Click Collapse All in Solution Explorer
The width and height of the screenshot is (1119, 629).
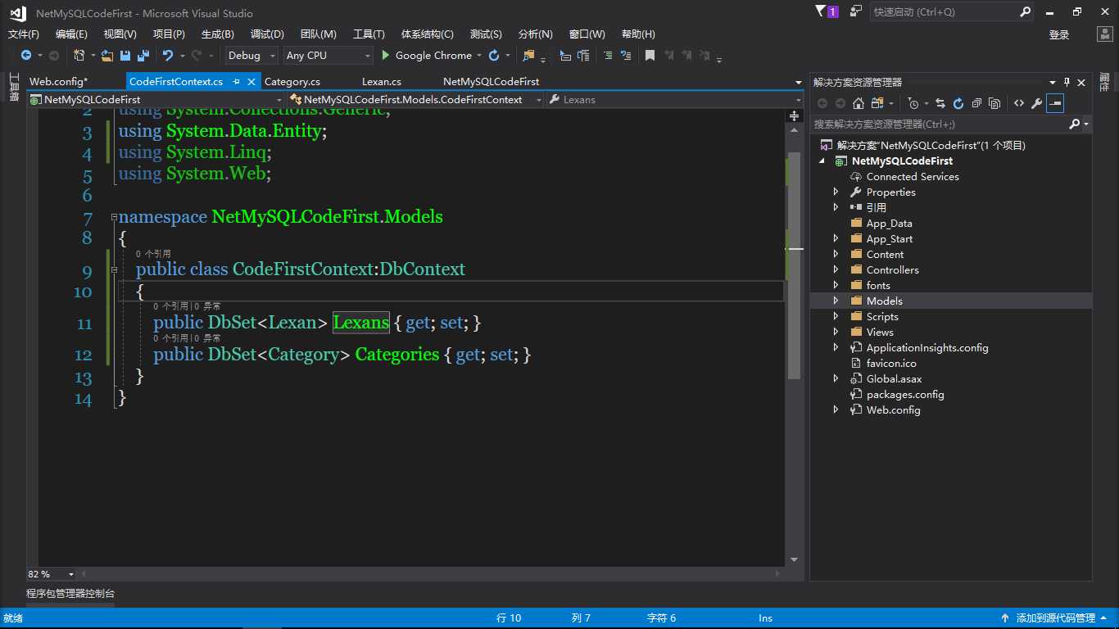point(976,103)
